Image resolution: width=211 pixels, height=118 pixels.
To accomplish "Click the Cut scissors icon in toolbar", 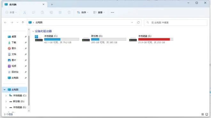I will click(25, 12).
